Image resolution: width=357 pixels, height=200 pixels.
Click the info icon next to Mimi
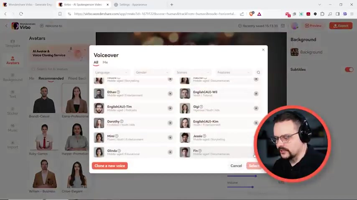point(117,136)
